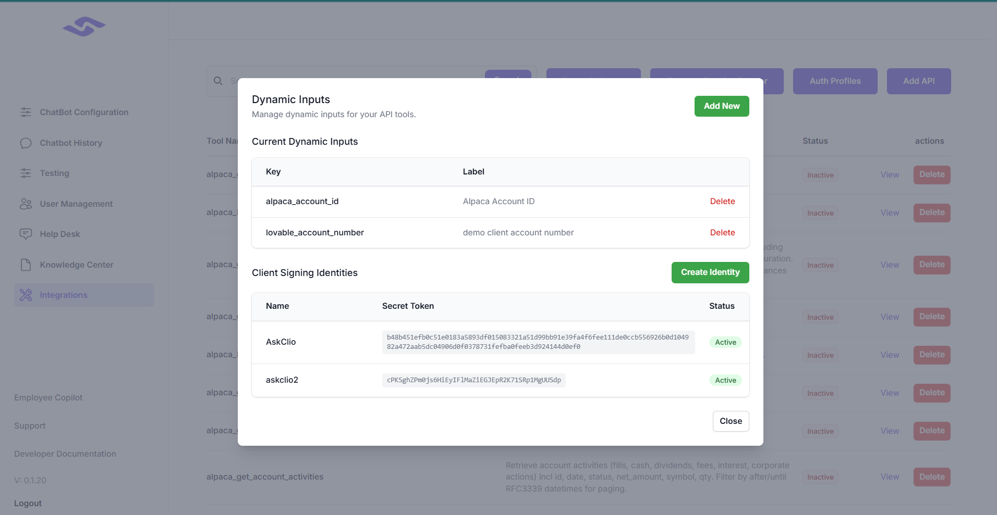
Task: Delete the alpaca_account_id dynamic input
Action: [722, 202]
